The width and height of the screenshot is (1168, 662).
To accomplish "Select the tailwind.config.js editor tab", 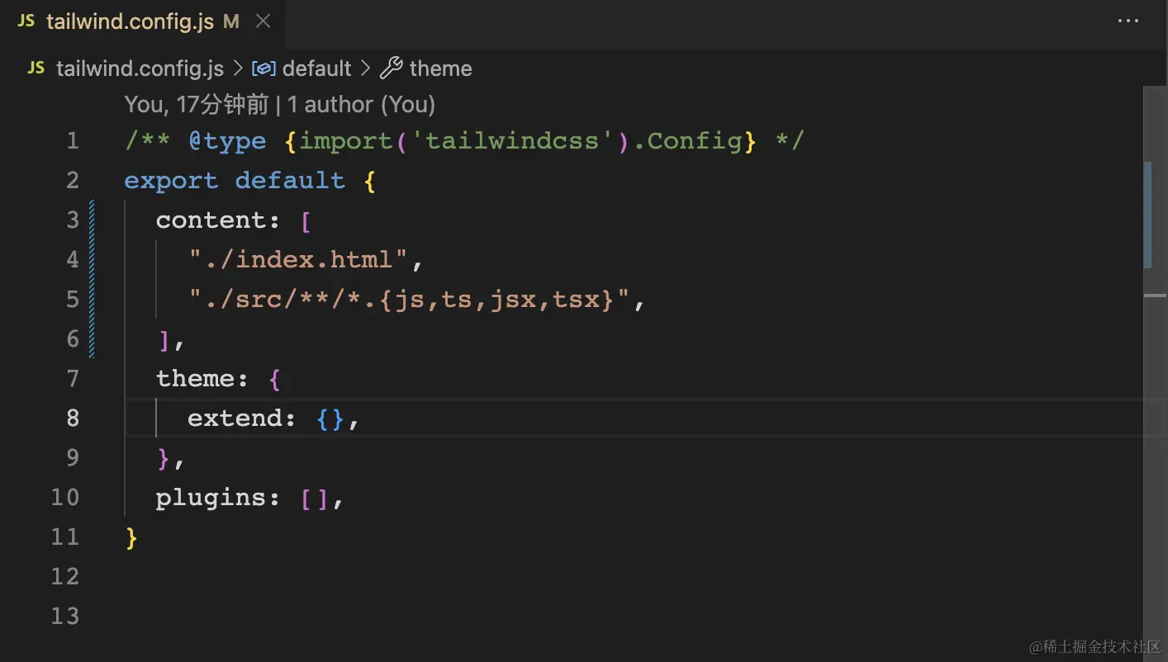I will click(x=142, y=22).
